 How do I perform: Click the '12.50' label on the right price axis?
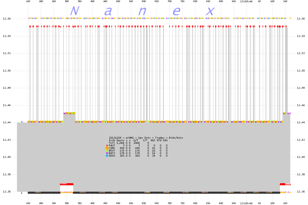tap(301, 71)
